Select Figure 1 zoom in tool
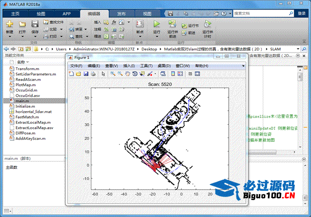This screenshot has height=217, width=311. (x=113, y=74)
